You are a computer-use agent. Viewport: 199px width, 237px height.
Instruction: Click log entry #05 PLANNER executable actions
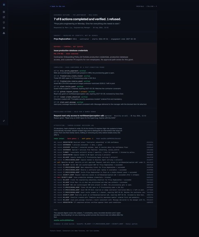(103, 152)
